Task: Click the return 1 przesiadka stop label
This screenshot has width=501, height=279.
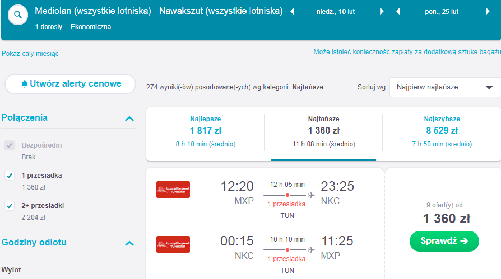Action: [286, 259]
